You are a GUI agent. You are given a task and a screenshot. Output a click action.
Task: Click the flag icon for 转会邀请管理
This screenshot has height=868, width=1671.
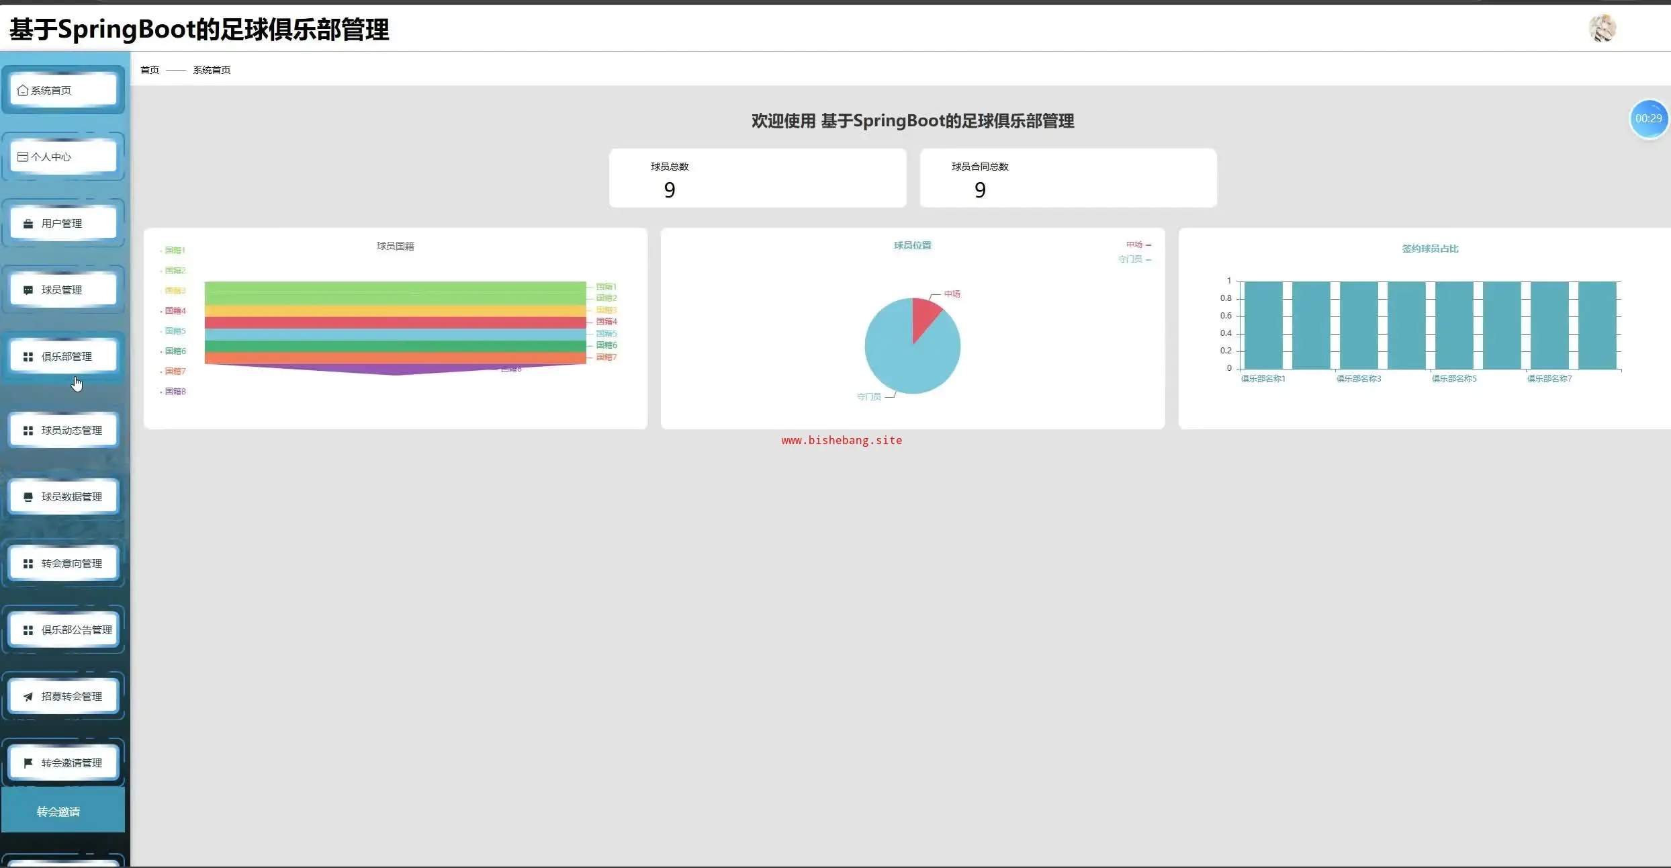point(28,763)
